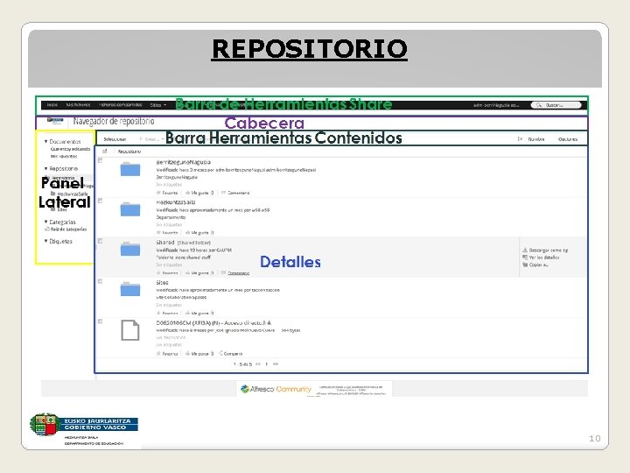Add Comentario to BerritzeguneNagusia folder
The width and height of the screenshot is (630, 473).
(x=235, y=193)
